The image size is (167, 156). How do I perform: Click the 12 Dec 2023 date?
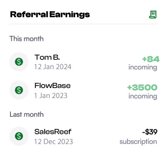(53, 142)
